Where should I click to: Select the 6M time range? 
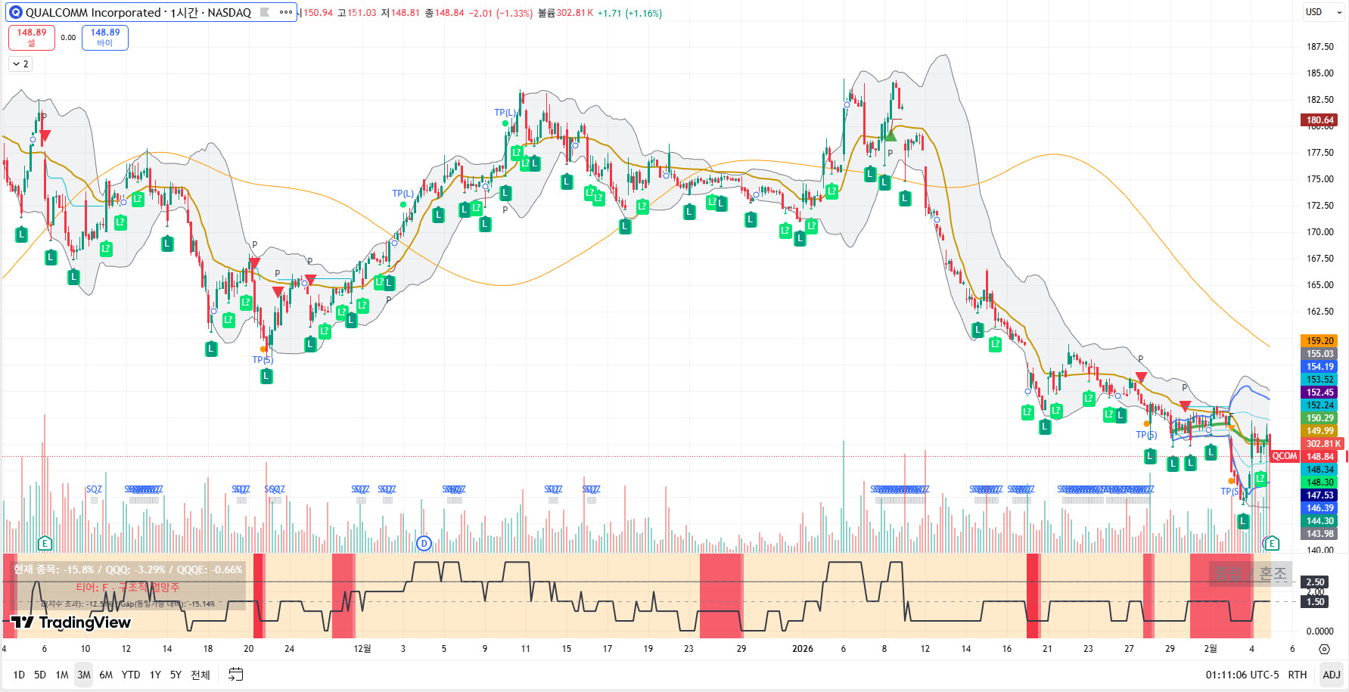pyautogui.click(x=106, y=675)
